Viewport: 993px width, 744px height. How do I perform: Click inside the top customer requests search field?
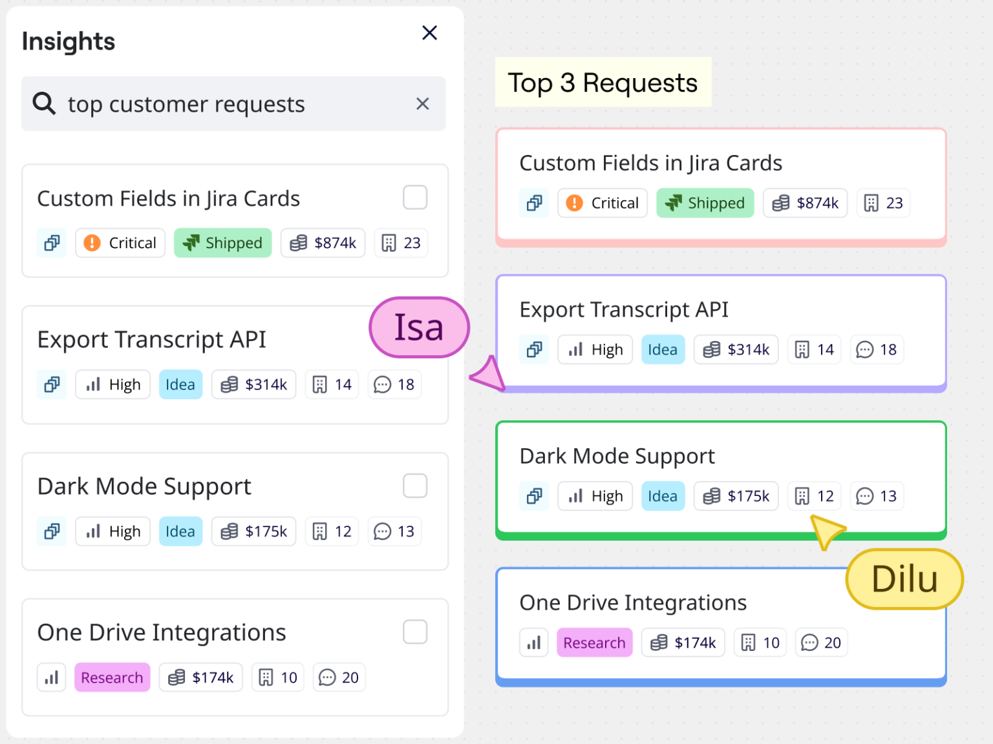click(194, 103)
